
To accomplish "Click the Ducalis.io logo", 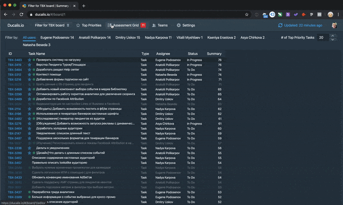I will [x=15, y=25].
